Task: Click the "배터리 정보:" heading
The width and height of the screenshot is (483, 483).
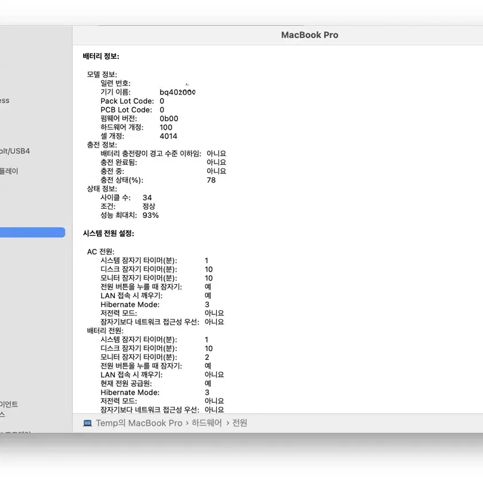Action: pyautogui.click(x=101, y=56)
